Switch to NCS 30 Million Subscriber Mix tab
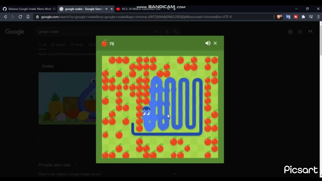This screenshot has height=181, width=322. [142, 9]
